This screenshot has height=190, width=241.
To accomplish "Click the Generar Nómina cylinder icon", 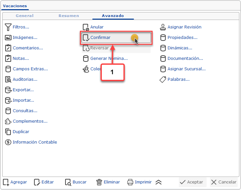I will click(x=85, y=59).
